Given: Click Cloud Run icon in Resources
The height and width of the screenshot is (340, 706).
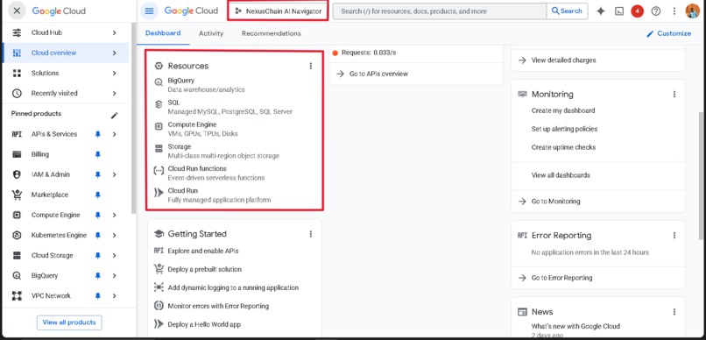Looking at the screenshot, I should coord(159,193).
